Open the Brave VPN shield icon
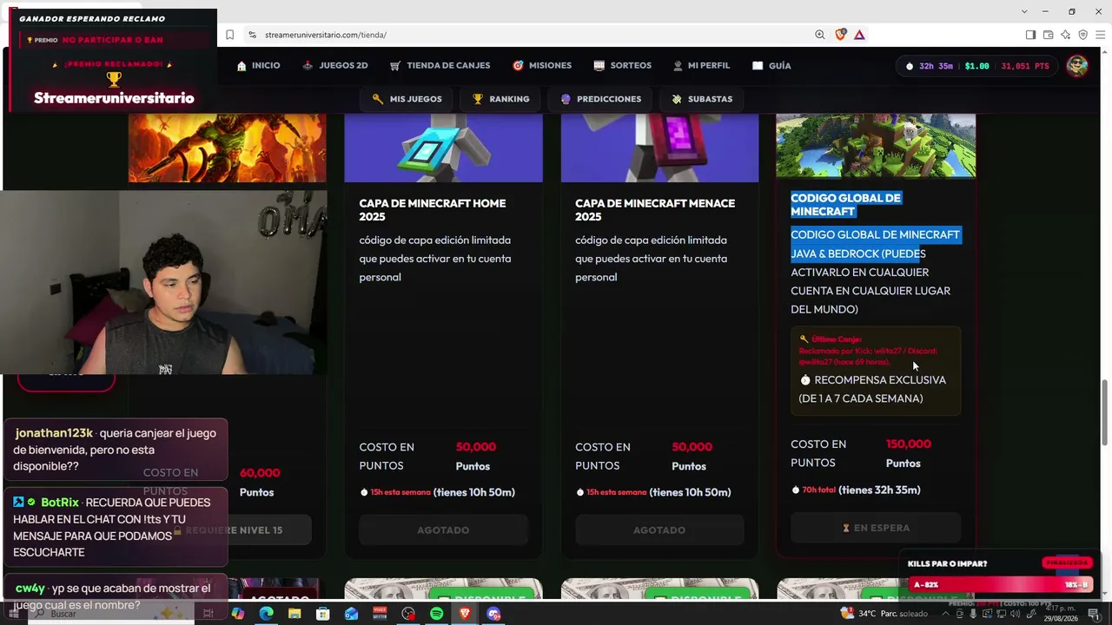1112x625 pixels. click(x=1082, y=35)
